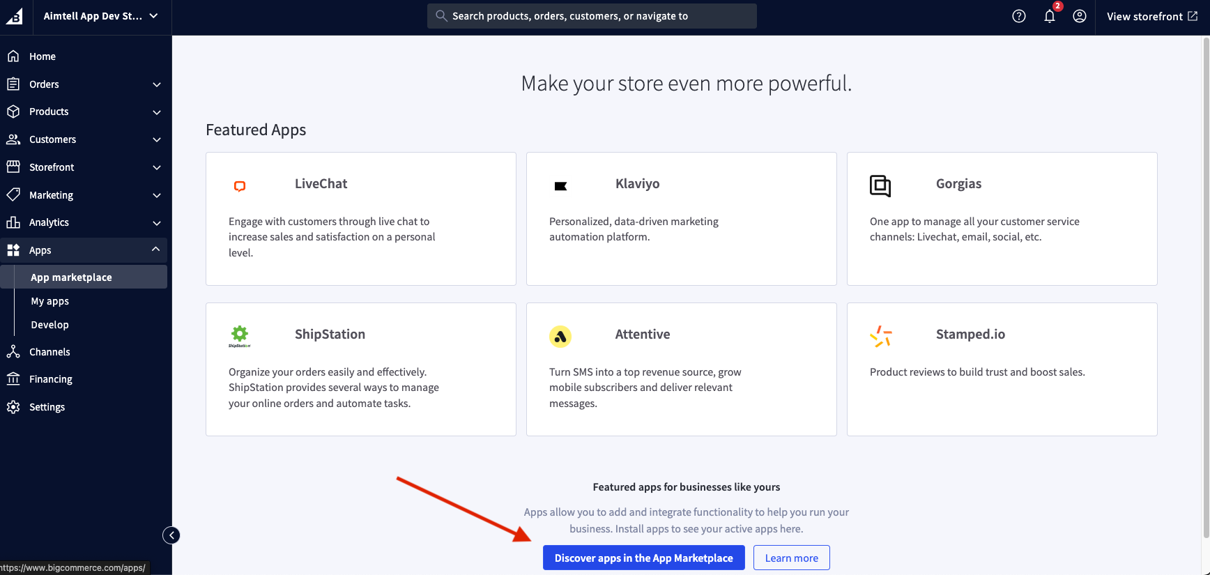Collapse the sidebar with arrow button
The image size is (1210, 575).
171,535
